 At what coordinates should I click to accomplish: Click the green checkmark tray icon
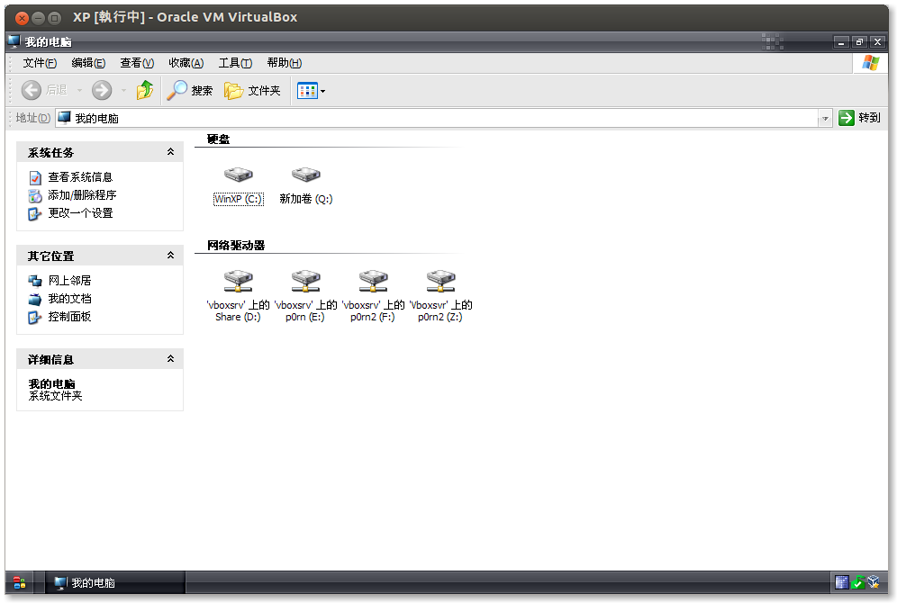coord(857,582)
